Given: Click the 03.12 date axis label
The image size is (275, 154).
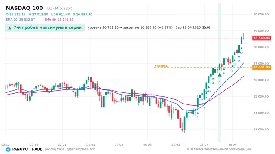Looking at the screenshot, I should point(6,145).
